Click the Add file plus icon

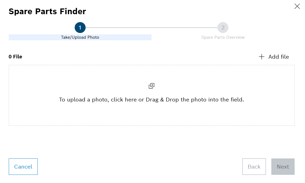tap(262, 57)
